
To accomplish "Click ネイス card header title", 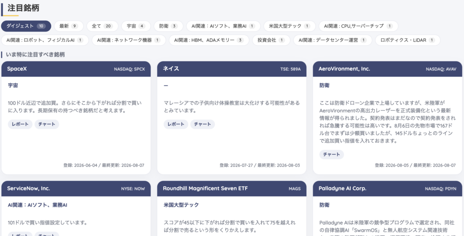I will [171, 69].
